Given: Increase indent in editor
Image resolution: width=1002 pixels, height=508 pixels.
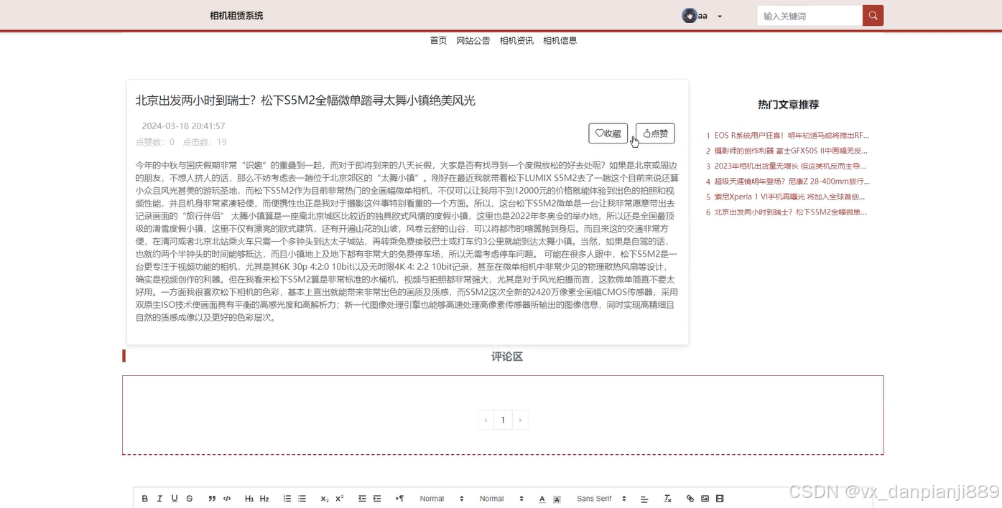Looking at the screenshot, I should coord(377,499).
